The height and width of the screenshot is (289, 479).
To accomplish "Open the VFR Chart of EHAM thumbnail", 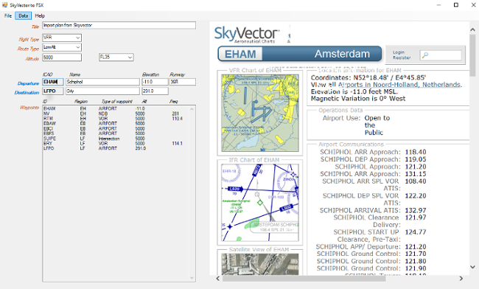I will (x=260, y=113).
